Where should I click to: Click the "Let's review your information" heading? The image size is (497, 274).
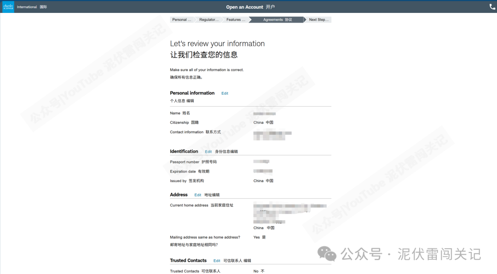coord(217,44)
